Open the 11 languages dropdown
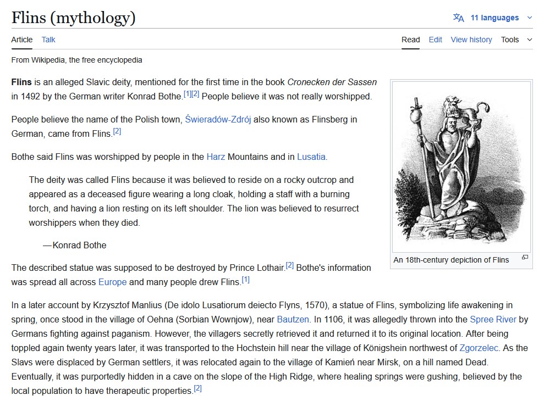The image size is (544, 412). (x=494, y=18)
